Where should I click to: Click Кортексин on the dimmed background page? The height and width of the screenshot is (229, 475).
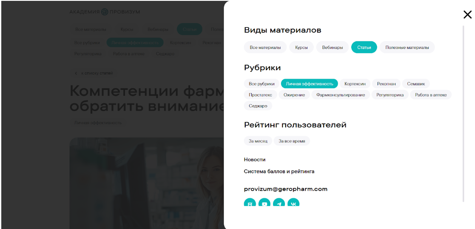(x=181, y=43)
